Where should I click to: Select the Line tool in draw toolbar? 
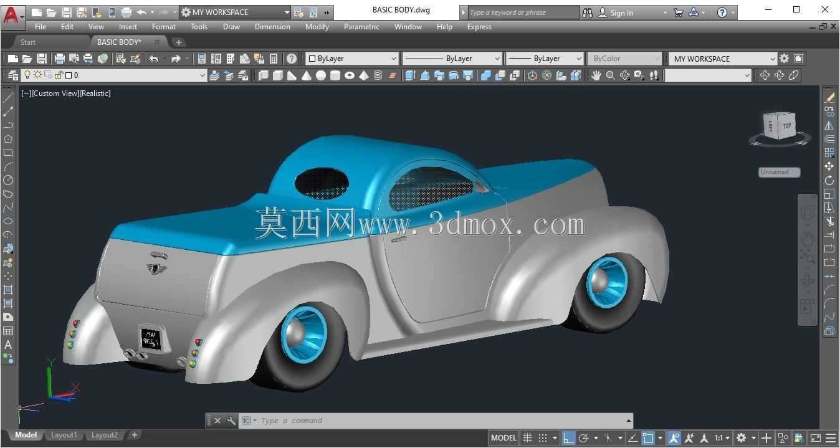coord(8,98)
